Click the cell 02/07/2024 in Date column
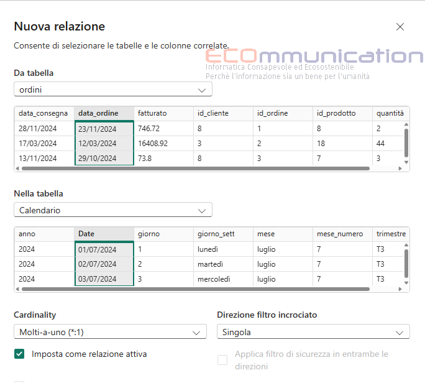 104,264
